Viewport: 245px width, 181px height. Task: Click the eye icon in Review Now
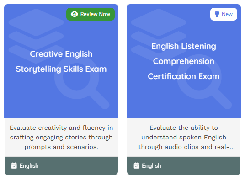[x=75, y=14]
